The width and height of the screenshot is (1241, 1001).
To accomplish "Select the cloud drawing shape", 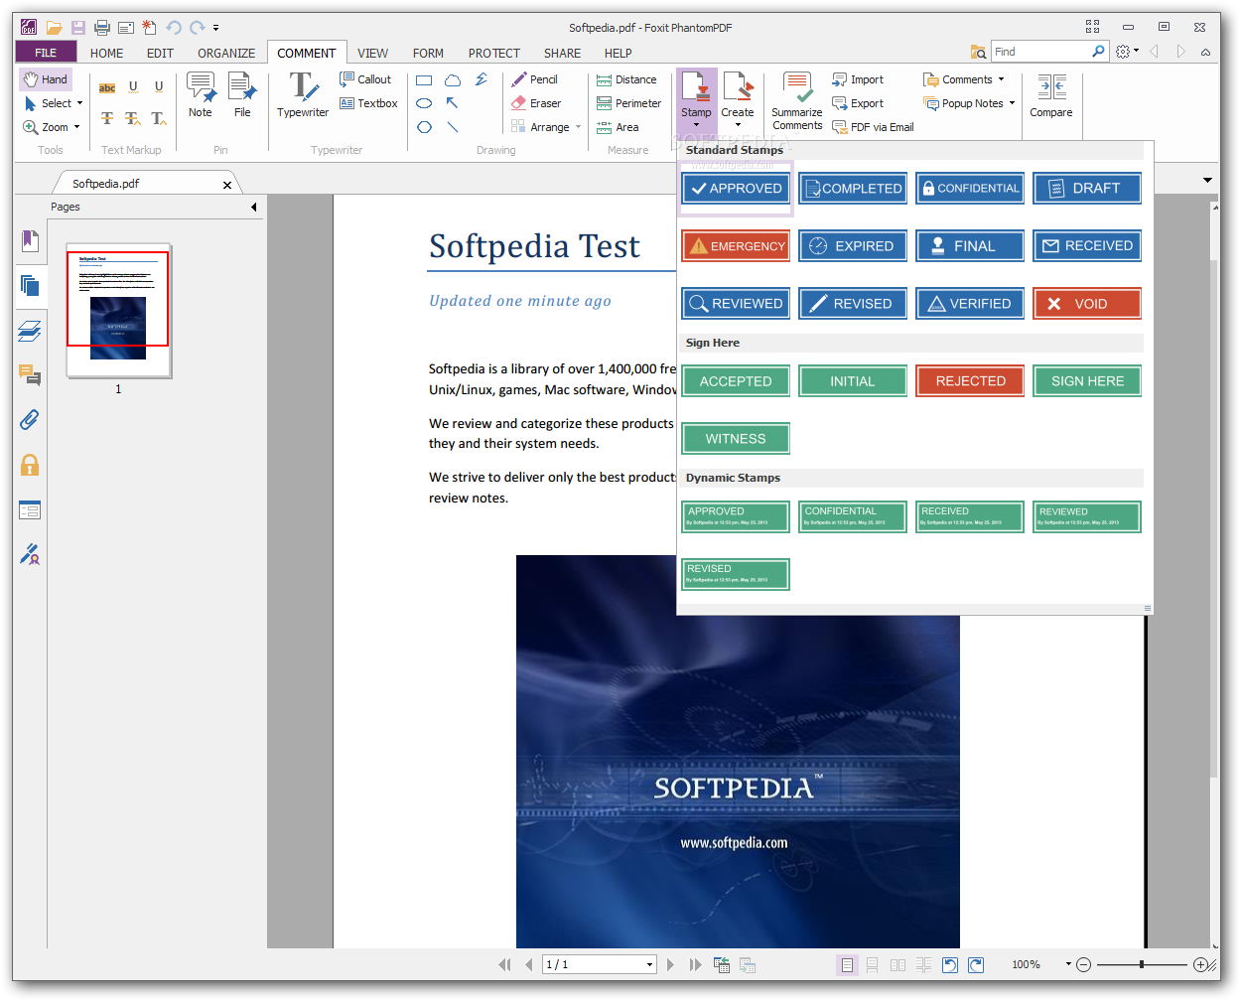I will click(453, 80).
